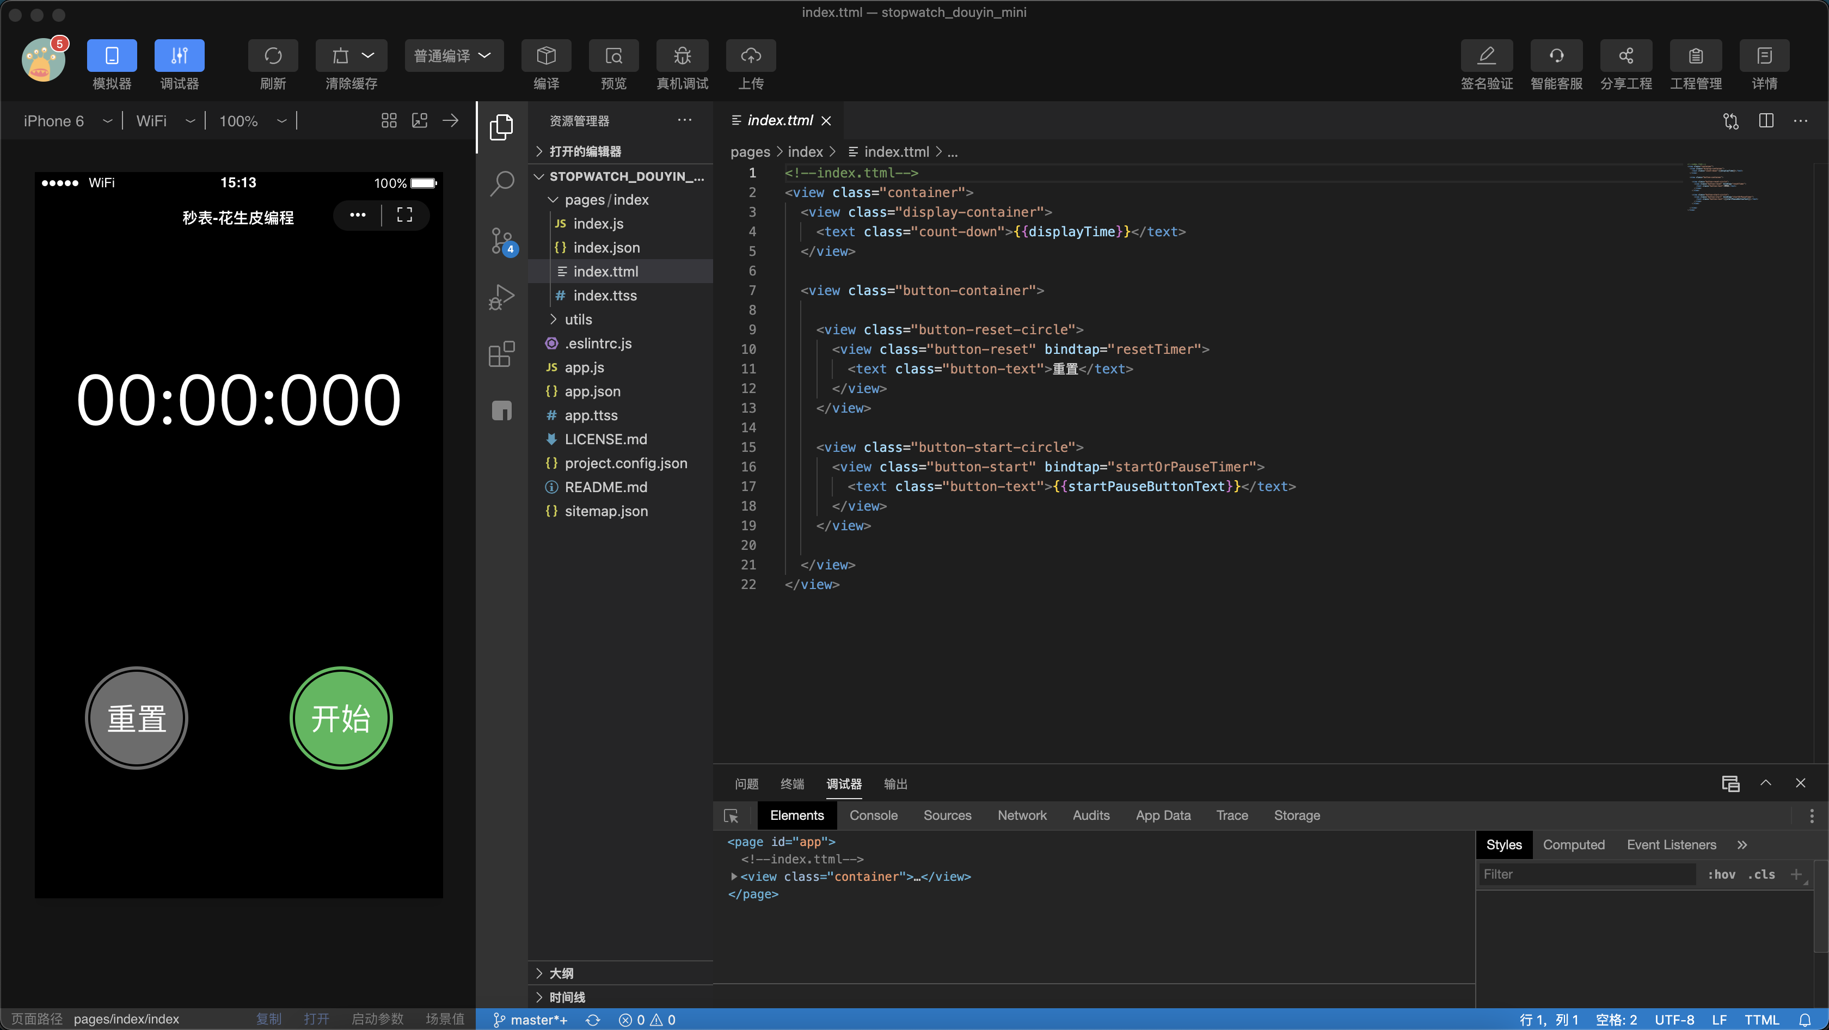Click the 上传 upload cloud icon
Viewport: 1829px width, 1030px height.
[x=751, y=56]
